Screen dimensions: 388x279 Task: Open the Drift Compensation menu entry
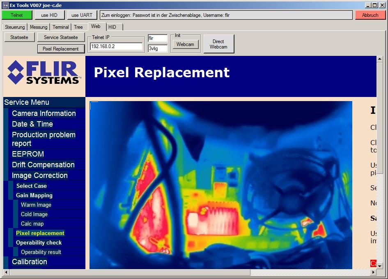coord(43,165)
